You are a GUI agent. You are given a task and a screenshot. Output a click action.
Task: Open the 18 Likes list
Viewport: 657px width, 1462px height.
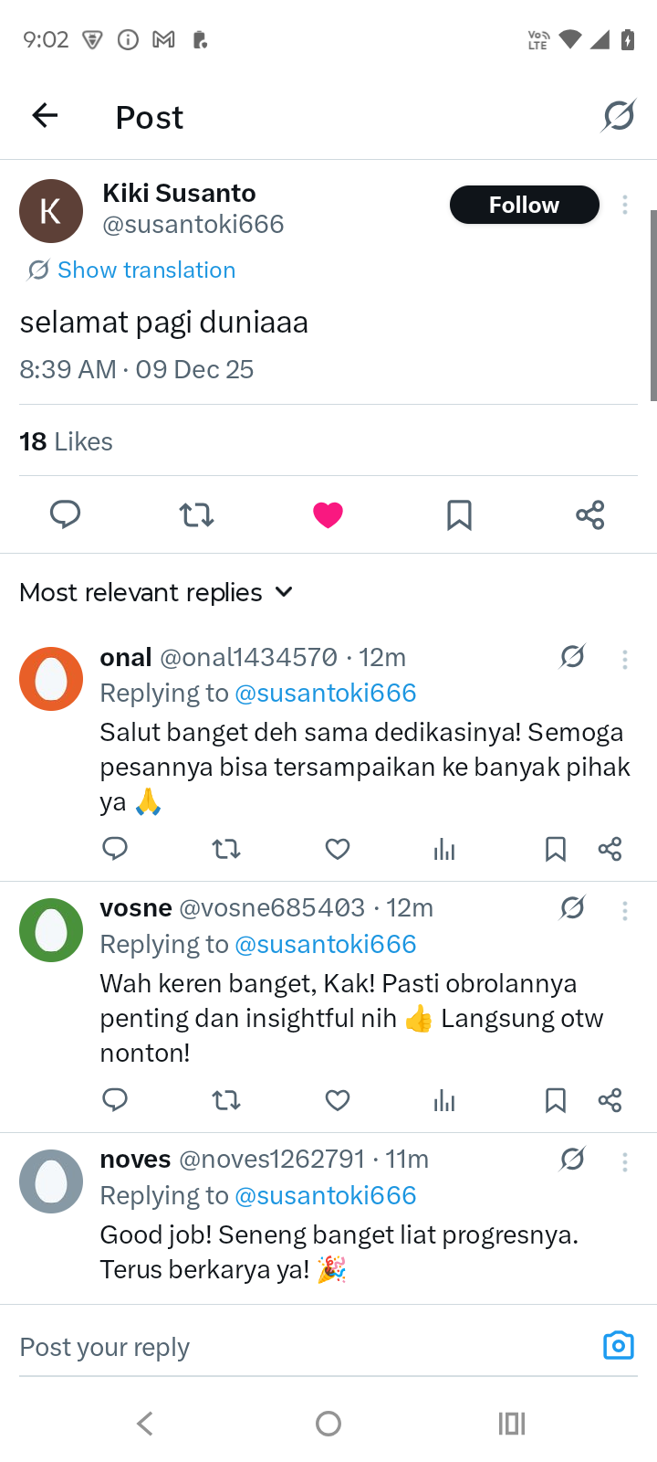(66, 441)
